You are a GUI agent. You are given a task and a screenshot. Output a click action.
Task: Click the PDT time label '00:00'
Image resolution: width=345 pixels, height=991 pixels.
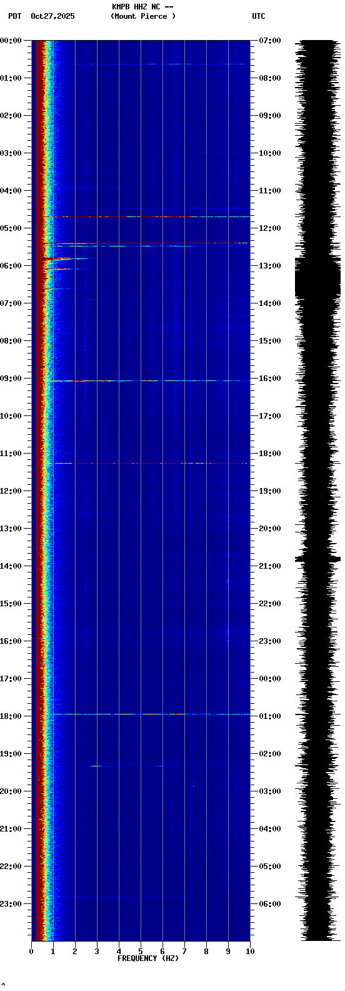(x=11, y=41)
